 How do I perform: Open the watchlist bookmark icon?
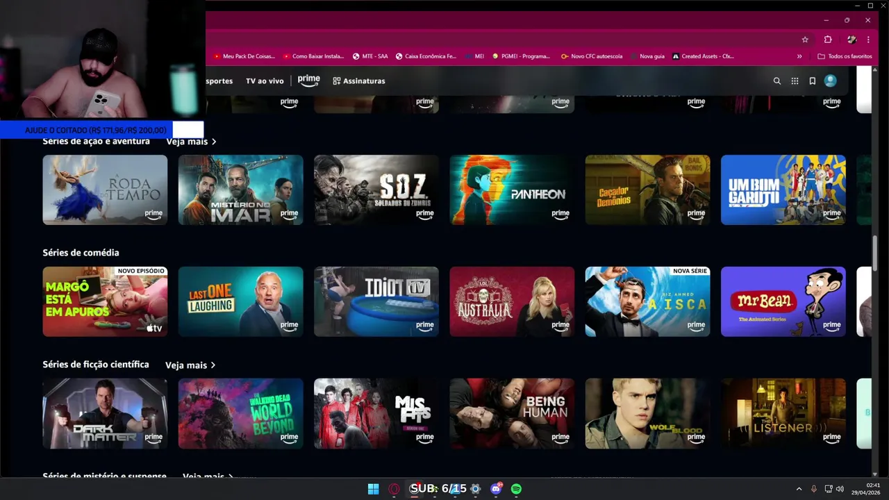point(812,81)
